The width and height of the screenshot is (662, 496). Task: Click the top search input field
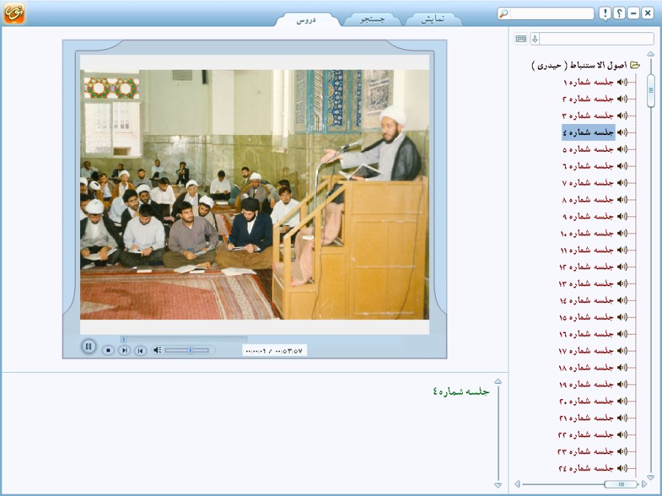pyautogui.click(x=545, y=14)
